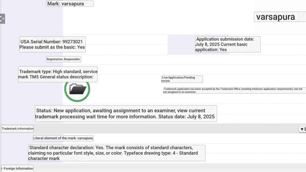Click Literal element of the mark field
This screenshot has width=306, height=172.
(63, 138)
